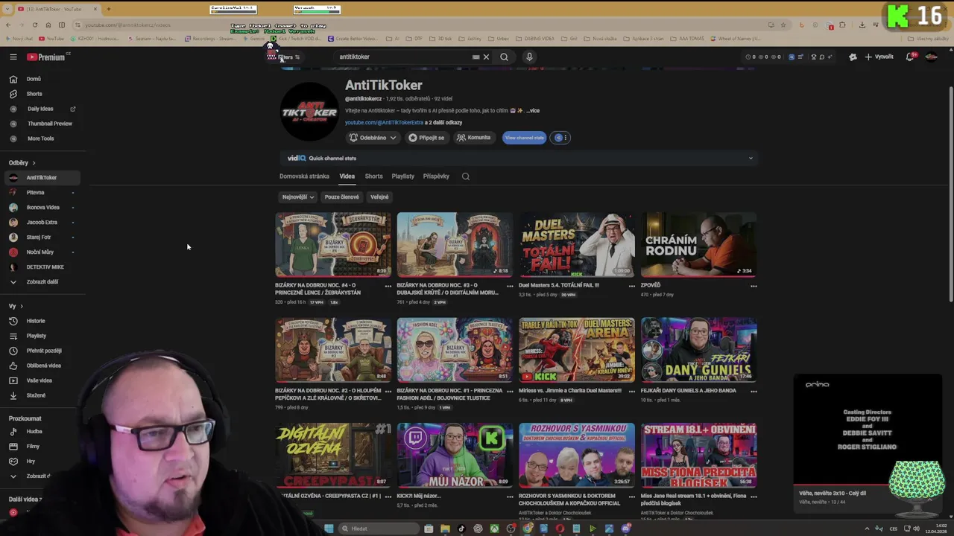954x536 pixels.
Task: Expand the Odběry section chevron
Action: pos(34,162)
